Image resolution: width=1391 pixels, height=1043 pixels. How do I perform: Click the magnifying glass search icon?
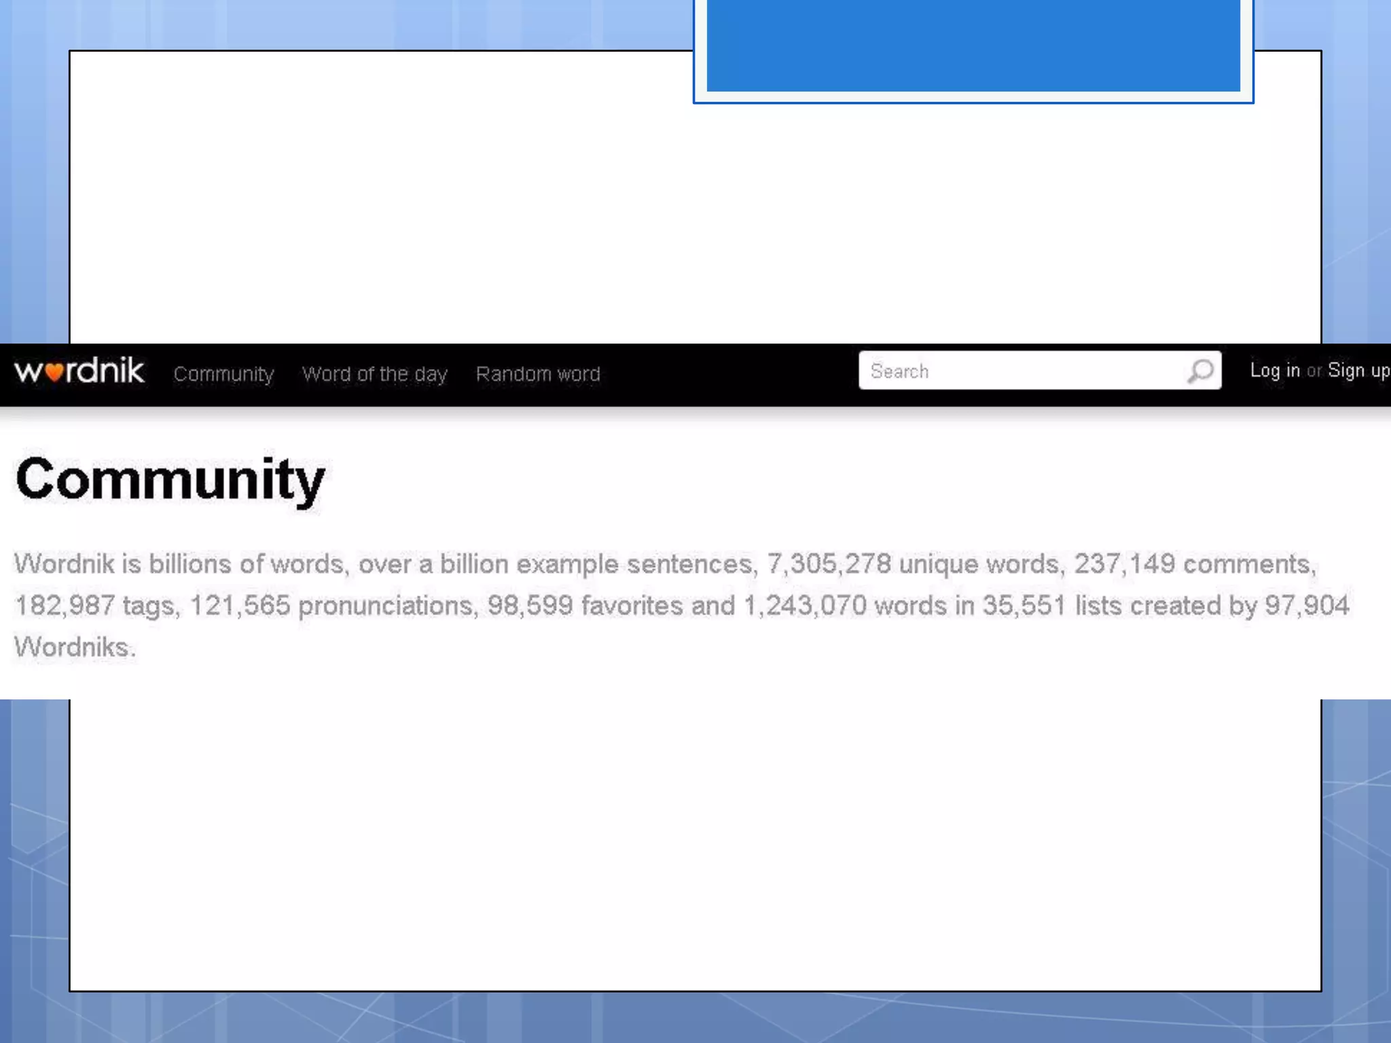click(1200, 371)
